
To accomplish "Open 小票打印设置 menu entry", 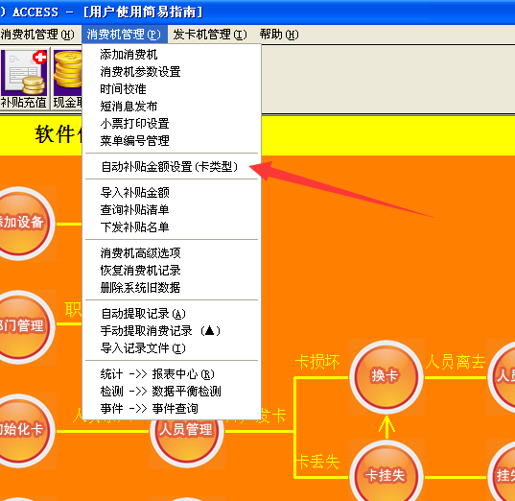I will (172, 124).
